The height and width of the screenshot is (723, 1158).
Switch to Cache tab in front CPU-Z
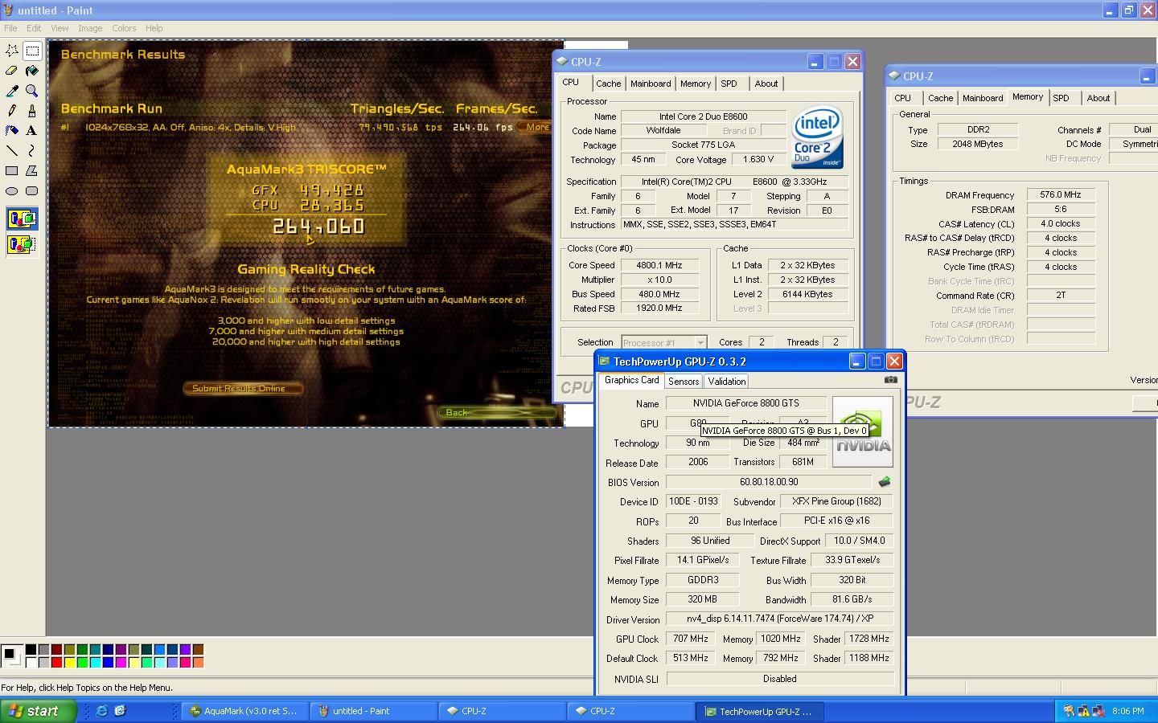pos(608,84)
